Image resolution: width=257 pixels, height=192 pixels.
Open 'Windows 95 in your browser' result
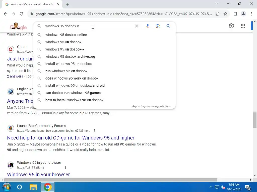click(38, 174)
